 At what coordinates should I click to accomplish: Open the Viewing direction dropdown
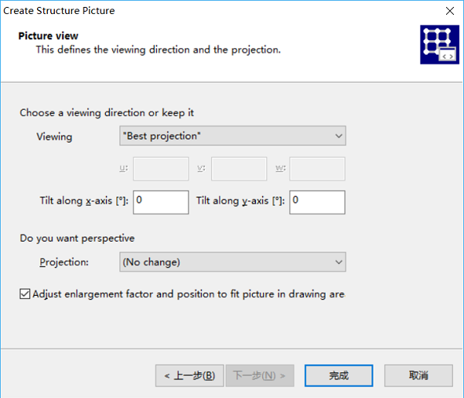(x=233, y=136)
